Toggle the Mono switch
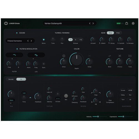The image size is (139, 139). (x=44, y=40)
